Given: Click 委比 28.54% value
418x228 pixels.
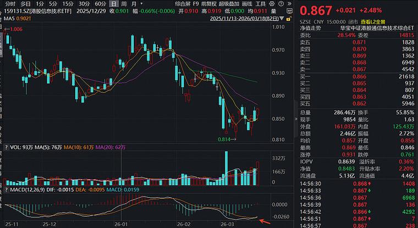Looking at the screenshot, I should pyautogui.click(x=346, y=35).
